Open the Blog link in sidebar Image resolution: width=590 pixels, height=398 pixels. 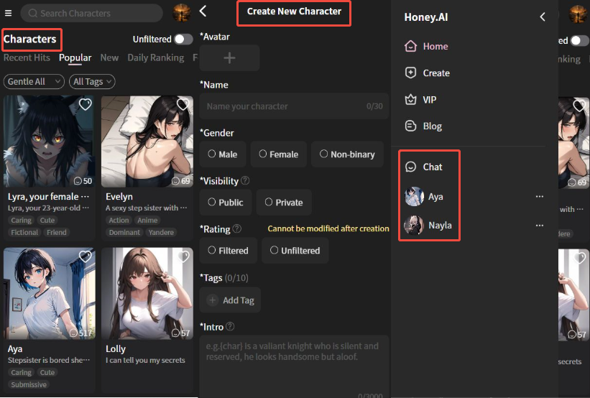431,126
